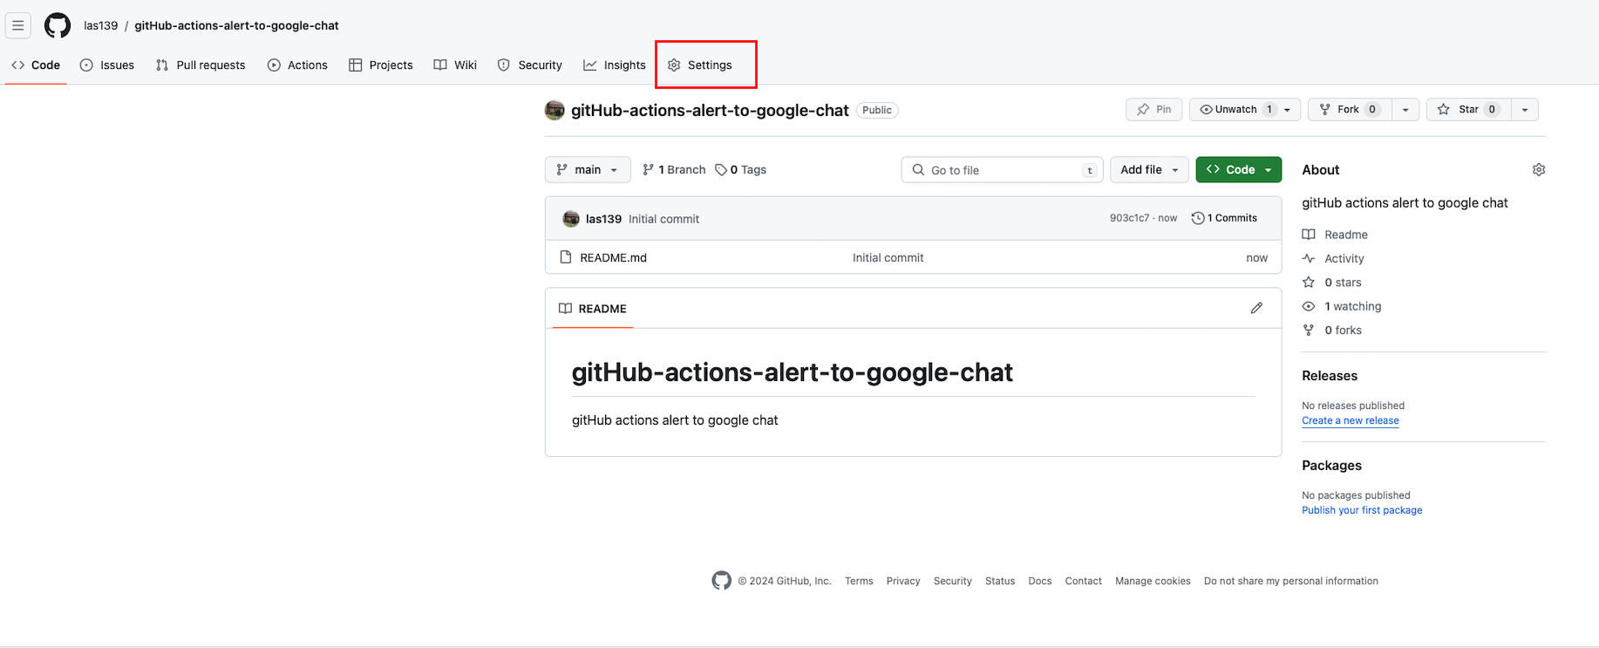Image resolution: width=1599 pixels, height=648 pixels.
Task: Select the README tab in file viewer
Action: coord(593,309)
